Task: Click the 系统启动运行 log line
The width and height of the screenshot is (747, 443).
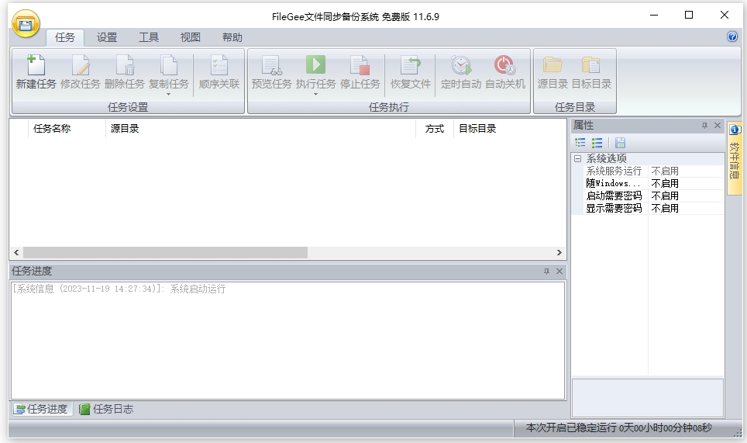Action: pos(119,289)
